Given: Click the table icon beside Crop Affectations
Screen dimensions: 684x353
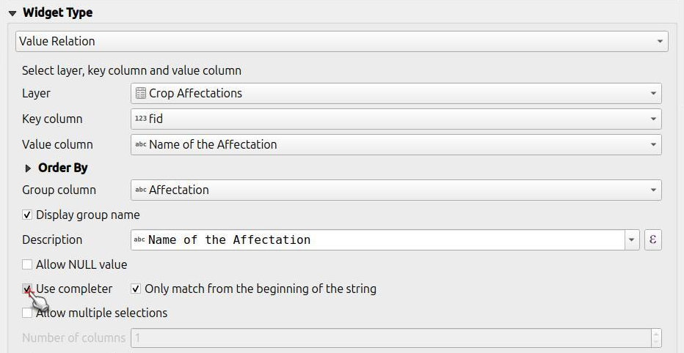Looking at the screenshot, I should click(x=140, y=93).
